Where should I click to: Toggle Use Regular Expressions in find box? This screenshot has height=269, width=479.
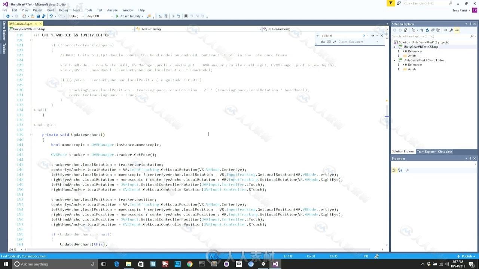(x=334, y=42)
